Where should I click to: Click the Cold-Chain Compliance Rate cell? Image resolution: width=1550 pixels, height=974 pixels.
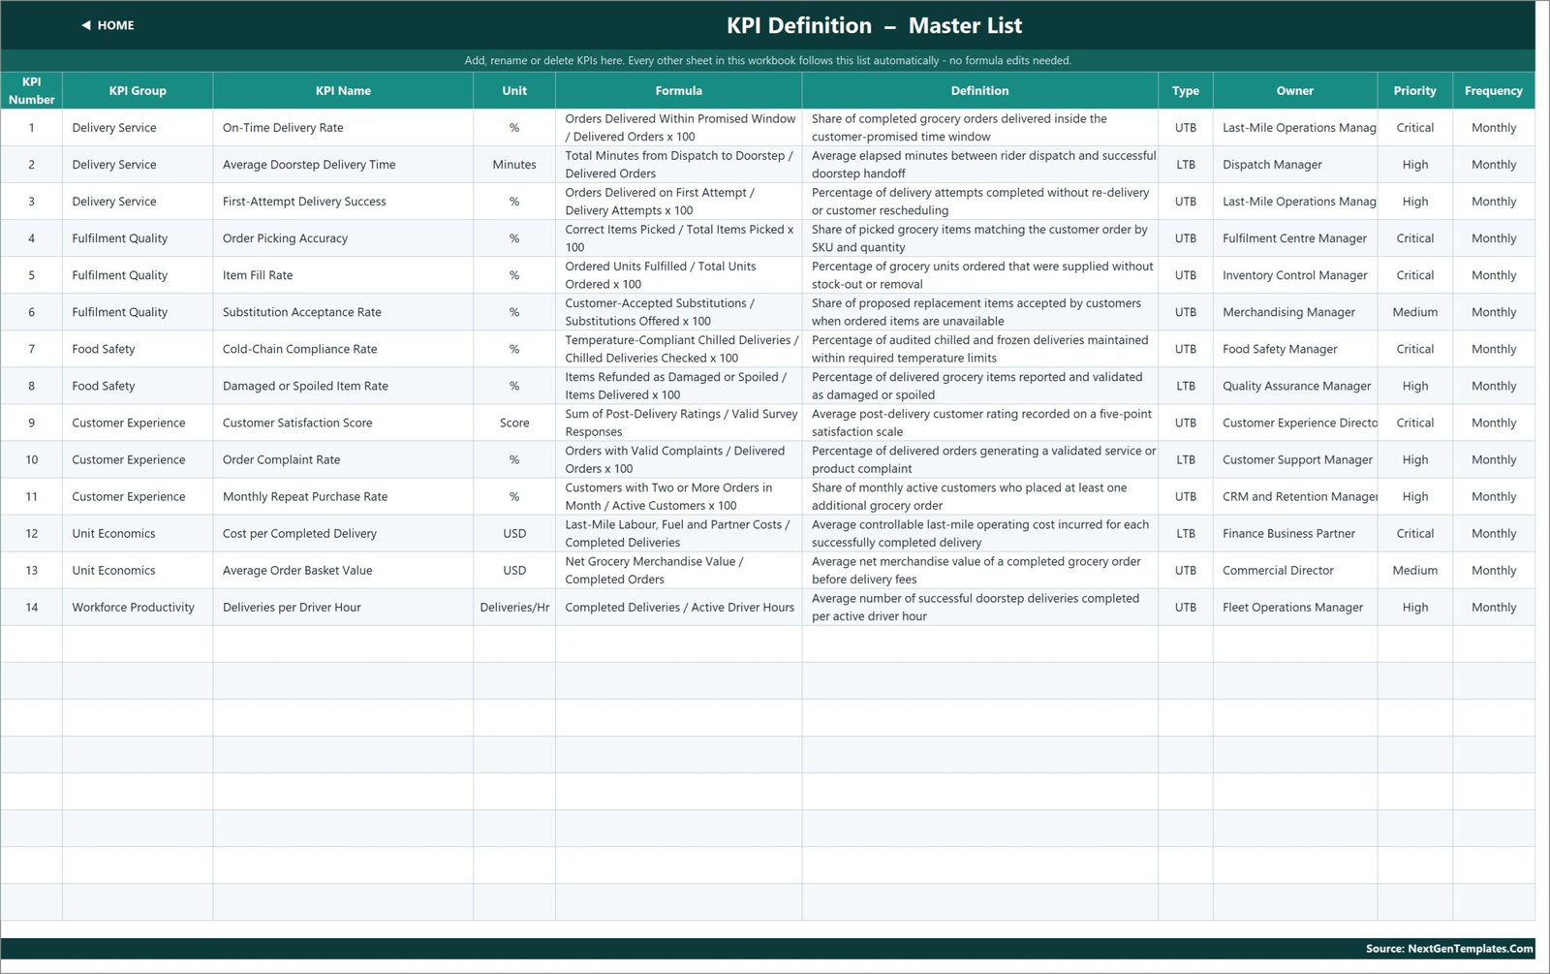(343, 349)
